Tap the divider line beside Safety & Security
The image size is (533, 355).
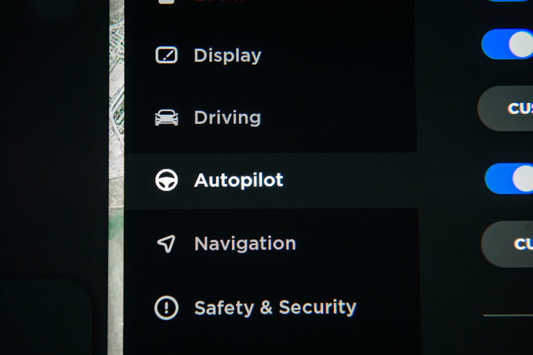[x=508, y=316]
